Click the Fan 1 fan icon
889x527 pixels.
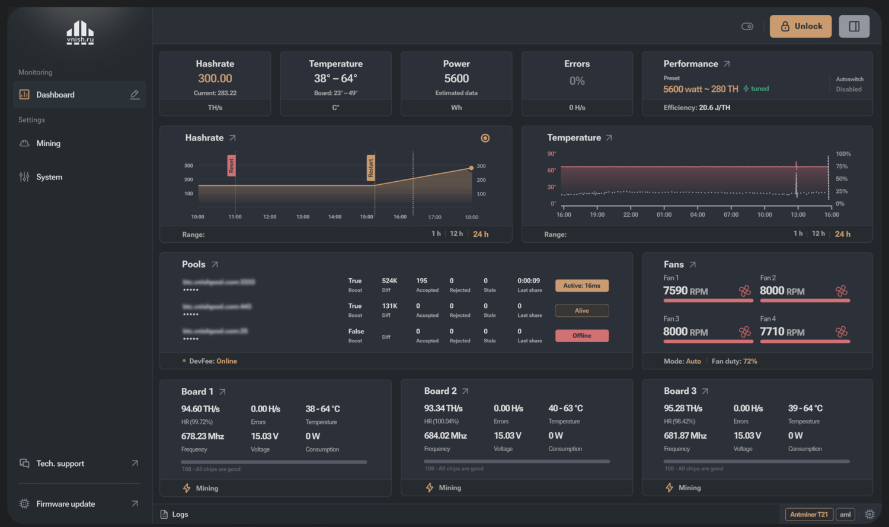tap(744, 291)
